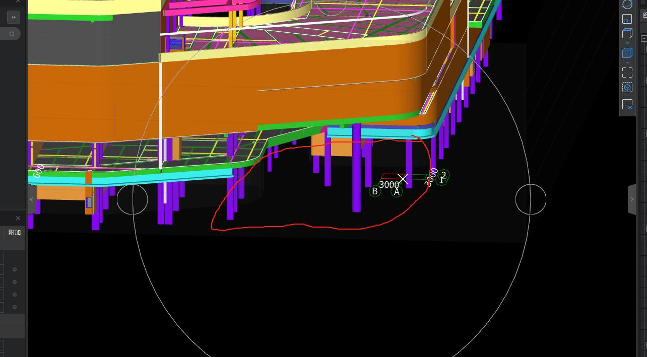This screenshot has height=357, width=647.
Task: Click the dashed-square zoom extents icon
Action: pyautogui.click(x=627, y=73)
